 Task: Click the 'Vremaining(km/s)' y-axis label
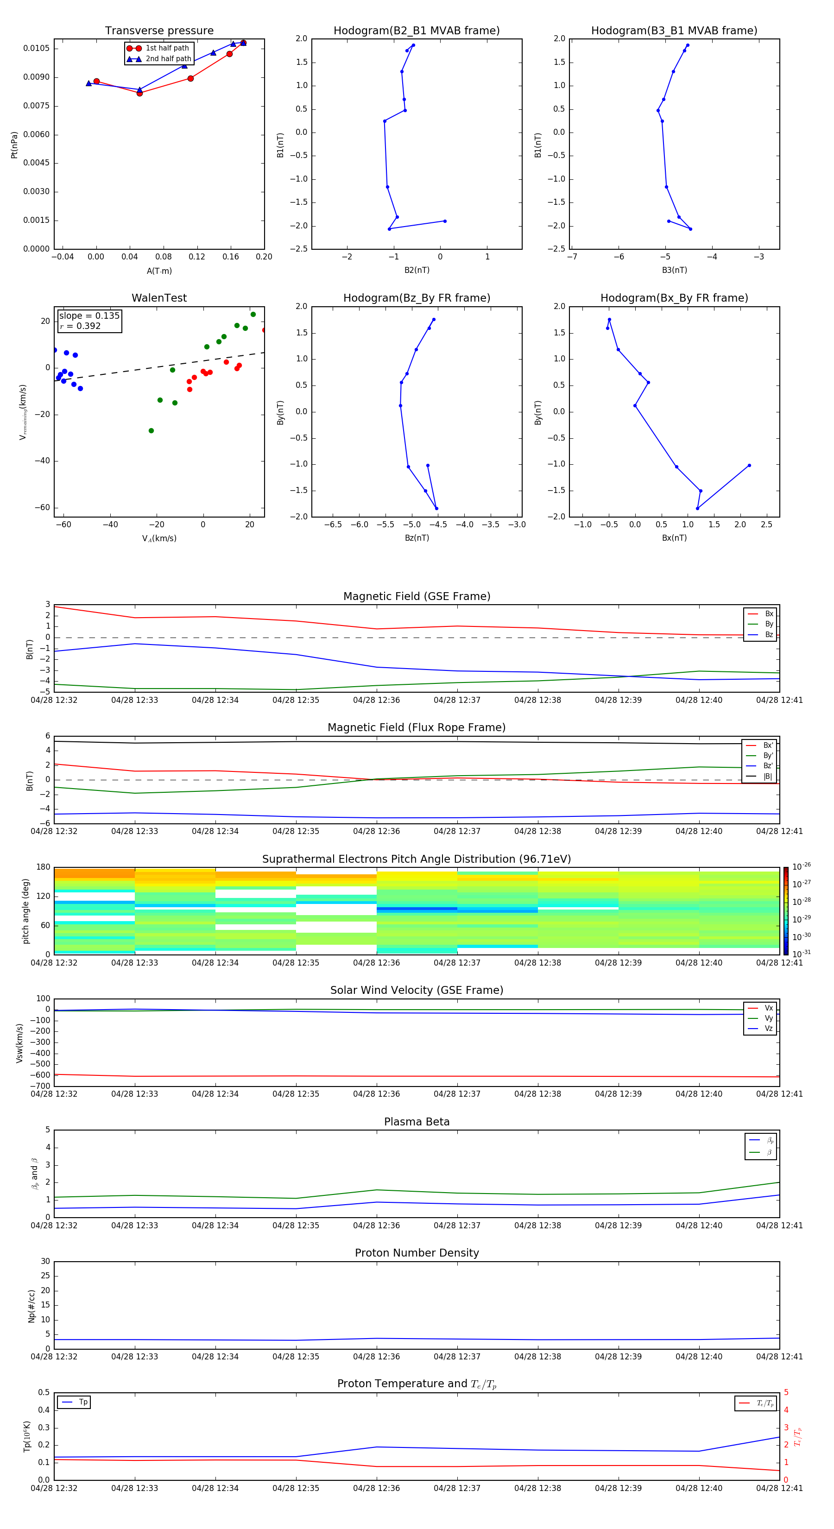click(x=23, y=412)
